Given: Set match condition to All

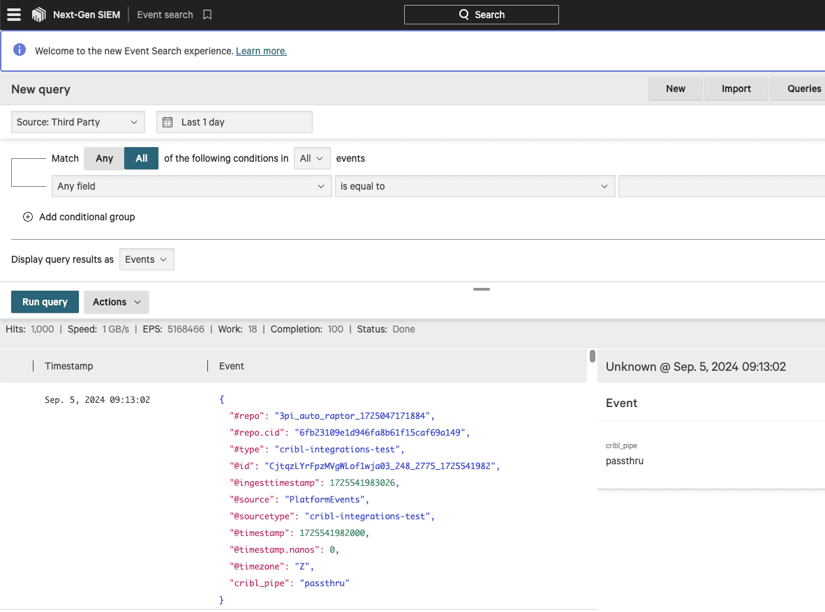Looking at the screenshot, I should pyautogui.click(x=142, y=158).
